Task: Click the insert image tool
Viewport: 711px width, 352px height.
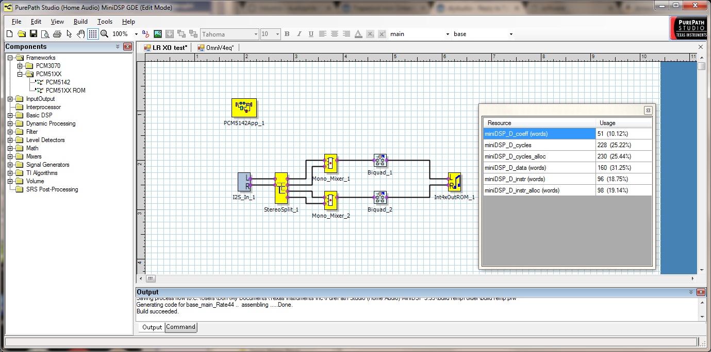Action: 158,34
